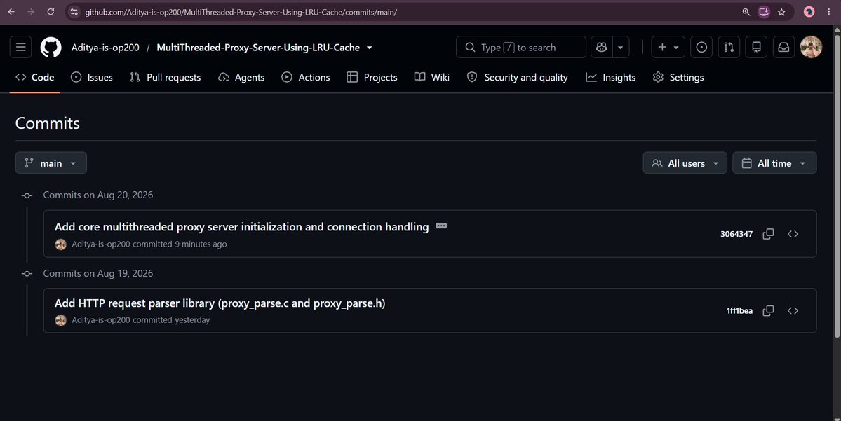Click the 'yesterday' timestamp
841x421 pixels.
tap(192, 319)
